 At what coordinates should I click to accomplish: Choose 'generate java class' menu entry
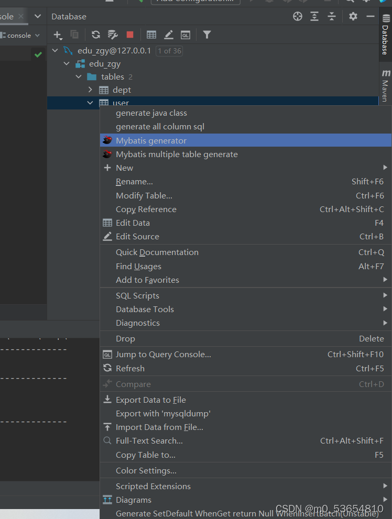click(x=246, y=113)
